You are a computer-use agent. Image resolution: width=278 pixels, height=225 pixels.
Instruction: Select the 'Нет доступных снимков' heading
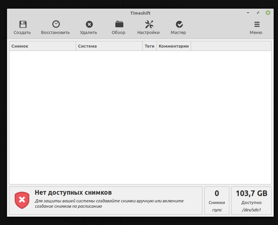tap(73, 192)
